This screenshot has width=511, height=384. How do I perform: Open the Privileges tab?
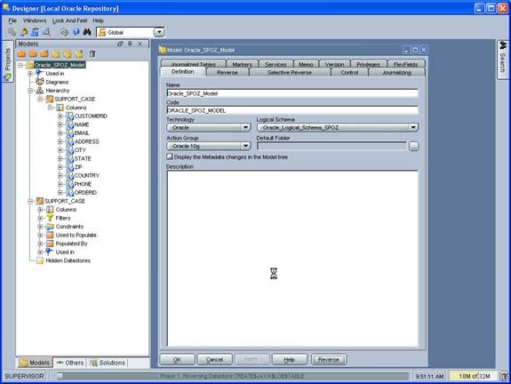coord(368,64)
